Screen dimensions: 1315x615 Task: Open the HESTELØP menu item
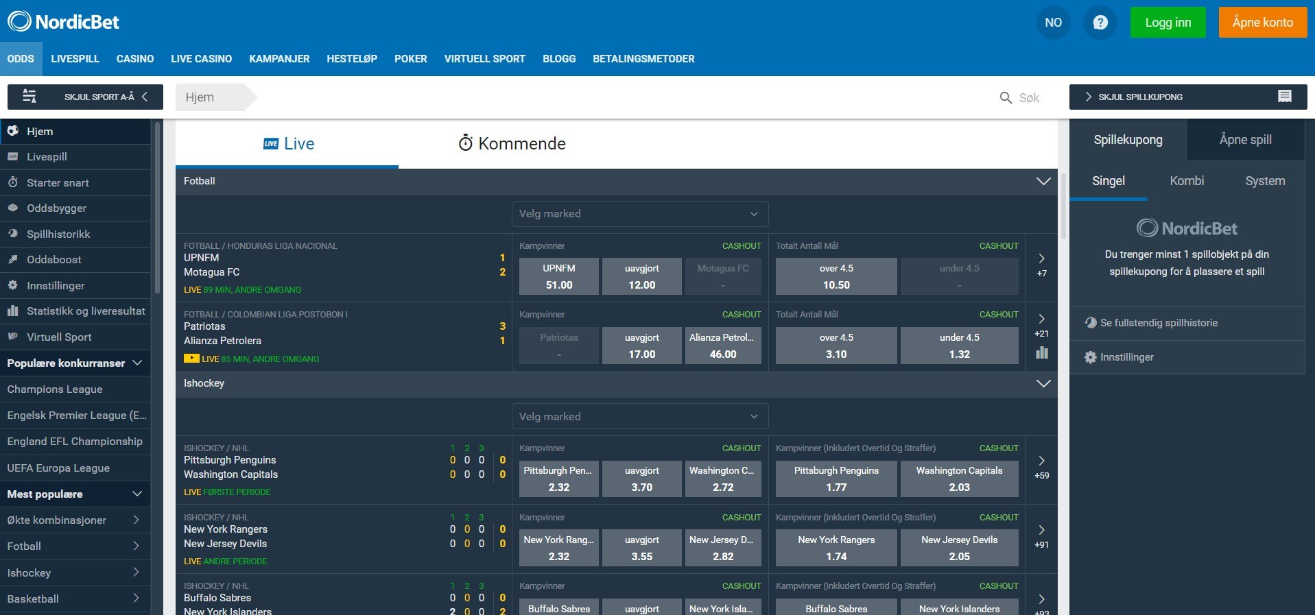pyautogui.click(x=352, y=59)
